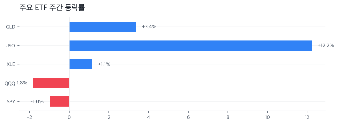The image size is (338, 124).
Task: Click the -2 tick on x-axis
Action: click(x=29, y=117)
